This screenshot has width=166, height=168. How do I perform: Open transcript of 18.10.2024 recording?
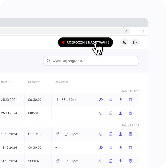[x=111, y=148]
